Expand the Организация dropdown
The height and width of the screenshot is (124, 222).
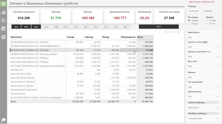(204, 96)
